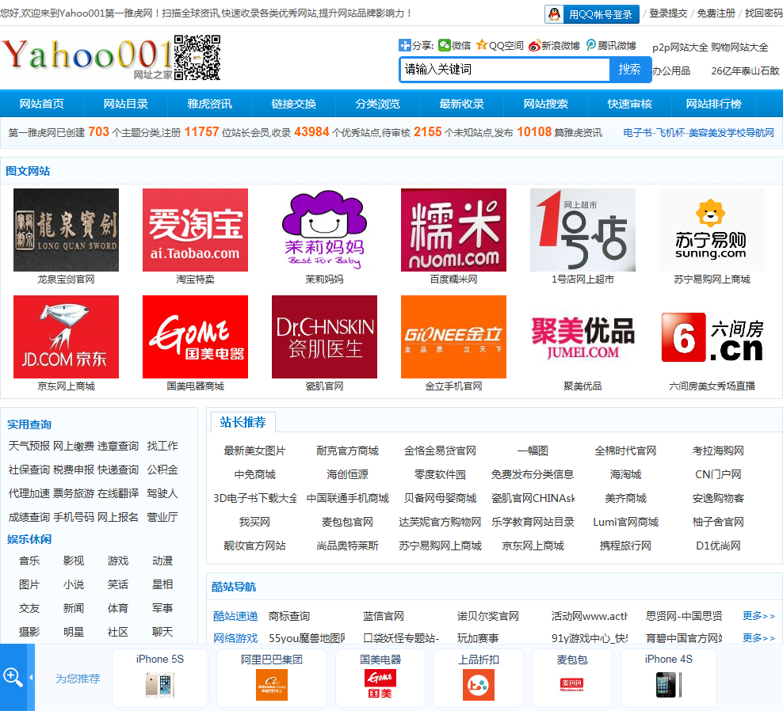The height and width of the screenshot is (711, 783).
Task: Click 麦包包 icon in bottom bar
Action: (571, 685)
